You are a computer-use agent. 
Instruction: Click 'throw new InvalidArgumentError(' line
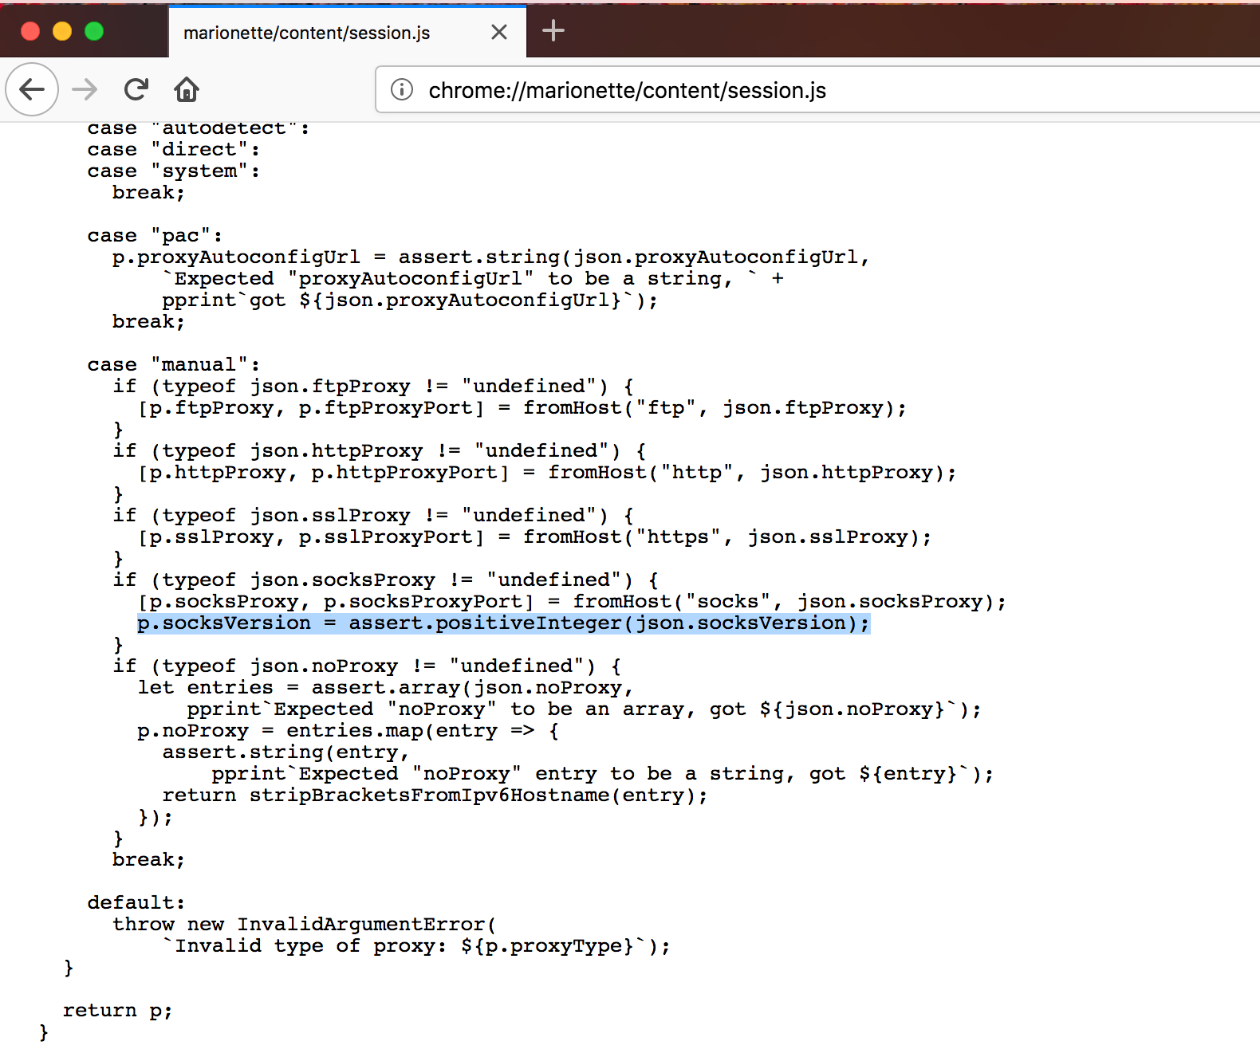click(304, 925)
